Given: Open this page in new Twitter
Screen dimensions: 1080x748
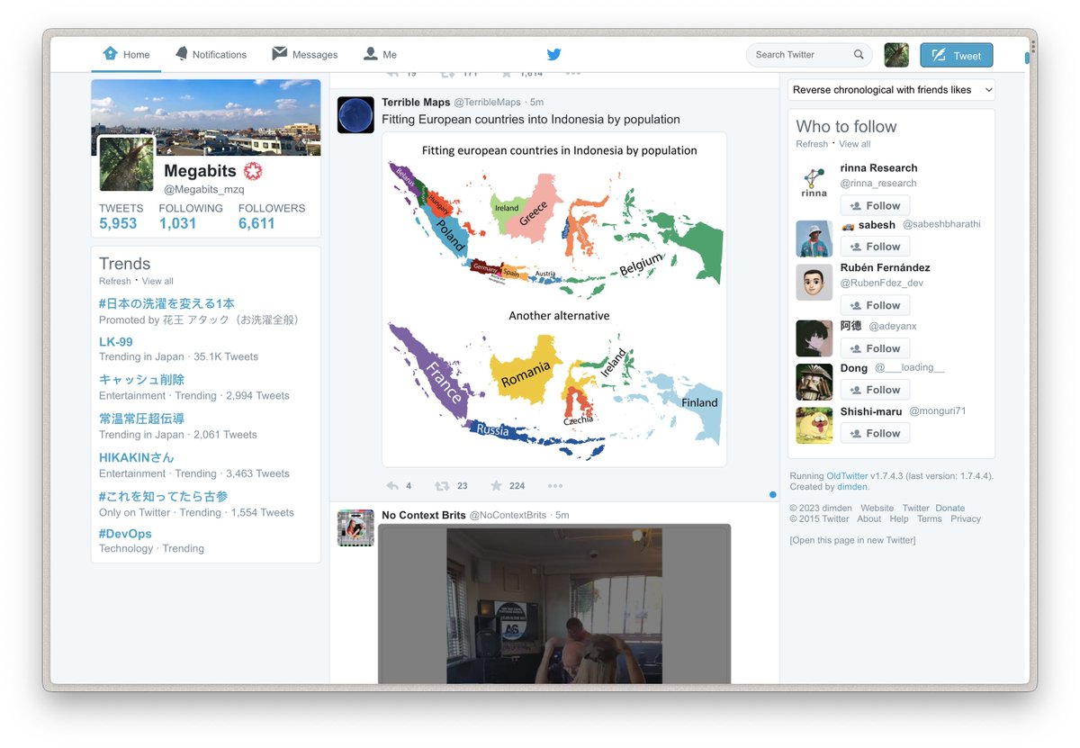Looking at the screenshot, I should pos(852,540).
